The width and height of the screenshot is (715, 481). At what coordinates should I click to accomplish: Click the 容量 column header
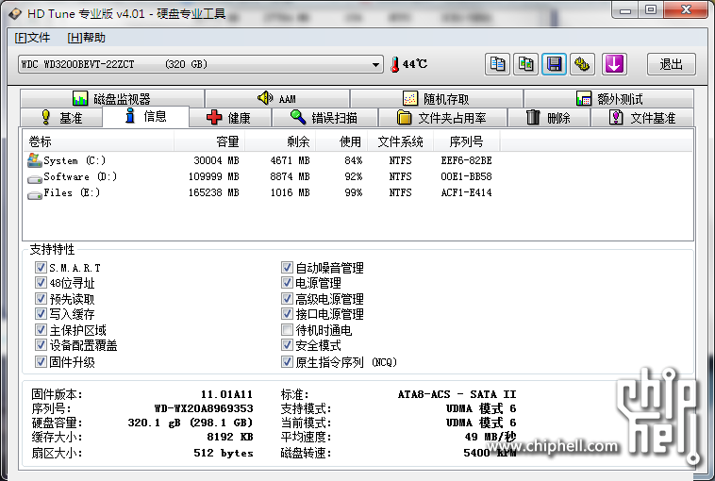click(209, 141)
